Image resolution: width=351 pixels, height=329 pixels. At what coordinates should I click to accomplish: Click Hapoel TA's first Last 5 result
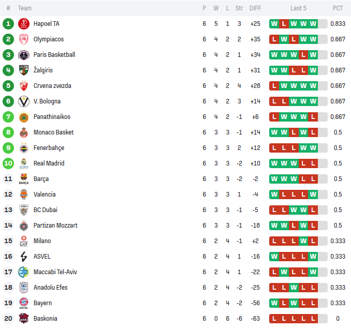[274, 24]
